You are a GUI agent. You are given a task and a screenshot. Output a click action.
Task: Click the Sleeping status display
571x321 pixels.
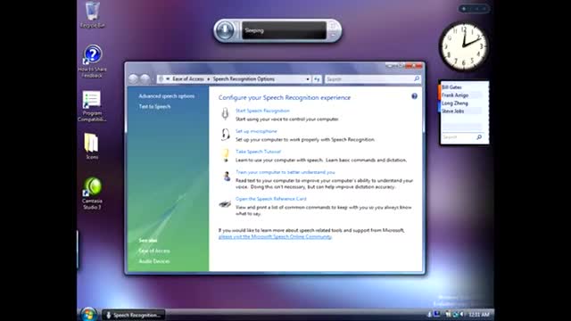coord(284,30)
